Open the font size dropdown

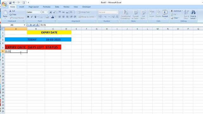click(47, 12)
